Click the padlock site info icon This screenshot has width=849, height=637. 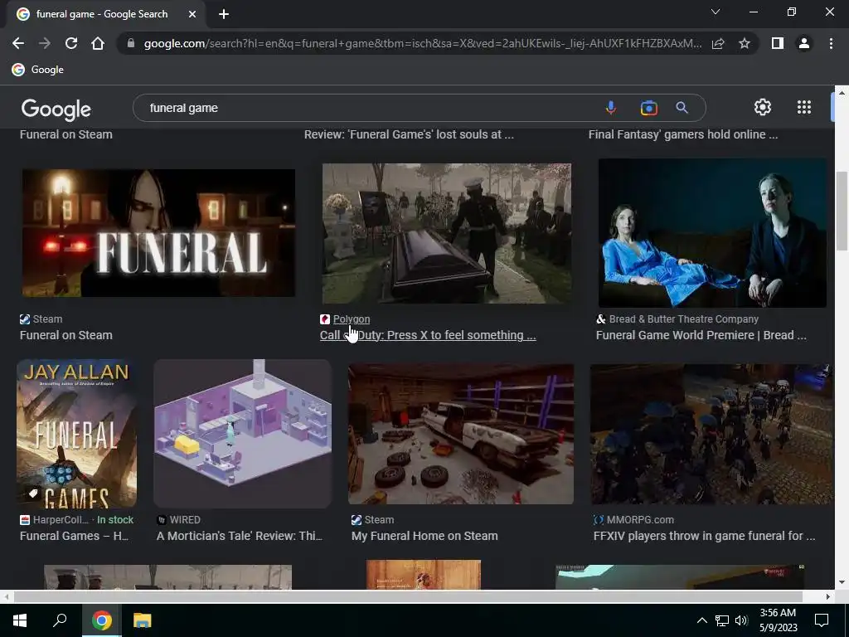(130, 43)
